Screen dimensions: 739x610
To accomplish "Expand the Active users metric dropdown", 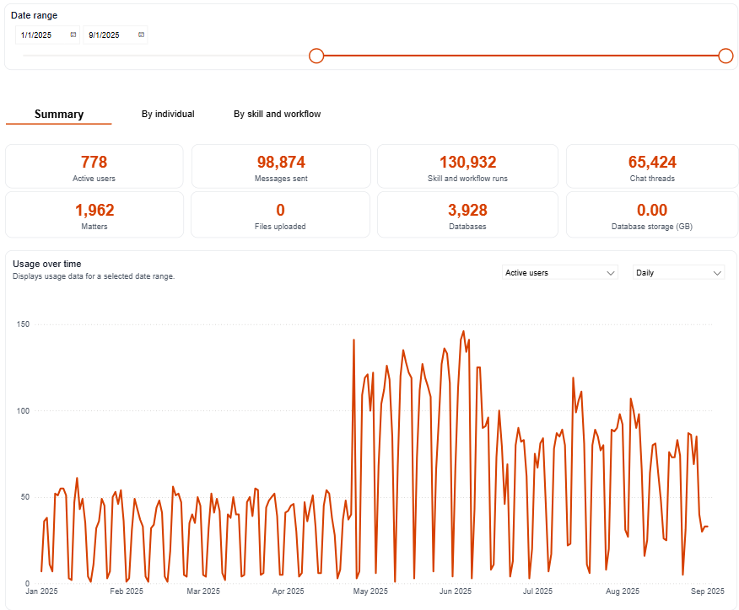I will click(560, 273).
